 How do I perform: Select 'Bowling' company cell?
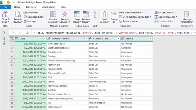pyautogui.click(x=68, y=56)
